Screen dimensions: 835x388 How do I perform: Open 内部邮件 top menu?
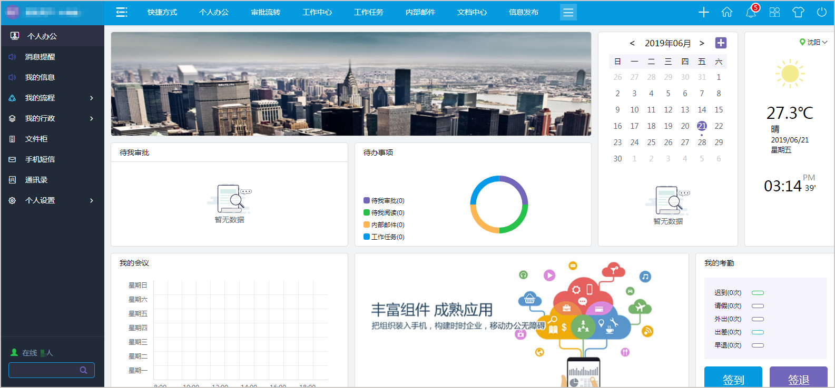420,12
